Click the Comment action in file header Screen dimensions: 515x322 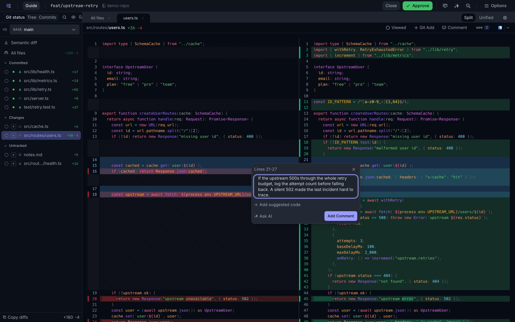tap(454, 28)
